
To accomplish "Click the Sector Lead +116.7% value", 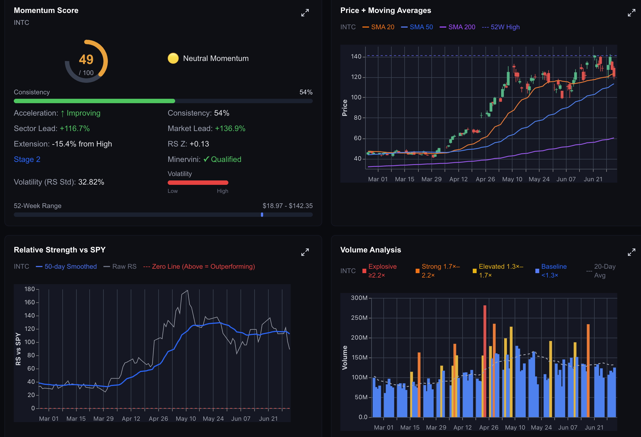I will pos(75,129).
